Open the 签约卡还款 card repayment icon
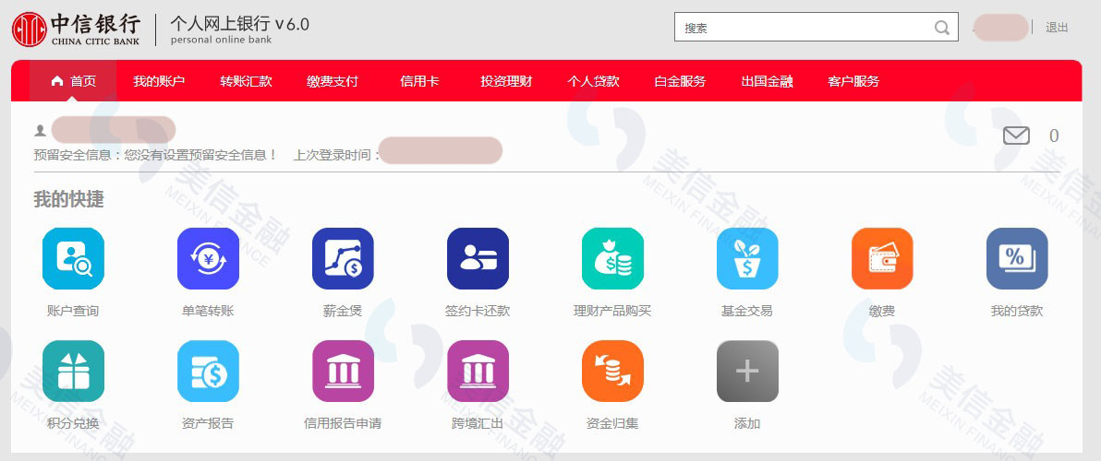The height and width of the screenshot is (461, 1101). pos(478,258)
